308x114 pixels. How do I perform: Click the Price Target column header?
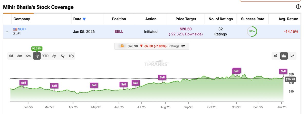[186, 19]
